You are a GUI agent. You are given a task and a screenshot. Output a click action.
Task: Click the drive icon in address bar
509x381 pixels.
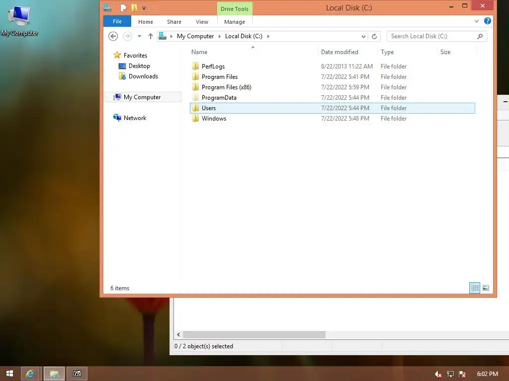[163, 36]
